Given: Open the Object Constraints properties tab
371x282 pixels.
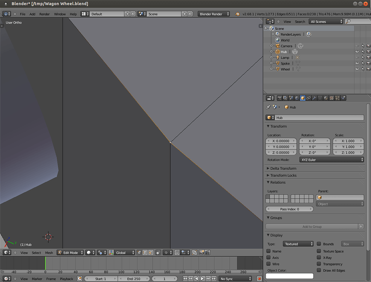Looking at the screenshot, I should point(308,98).
